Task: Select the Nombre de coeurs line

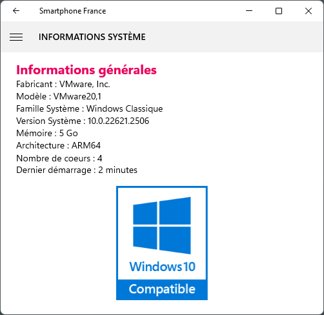Action: 59,158
